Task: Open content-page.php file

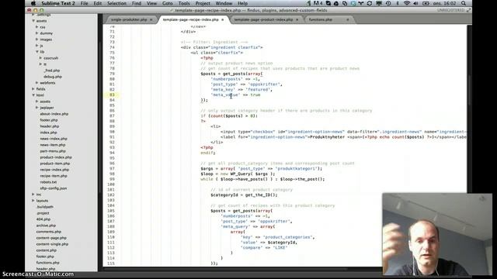Action: 51,238
